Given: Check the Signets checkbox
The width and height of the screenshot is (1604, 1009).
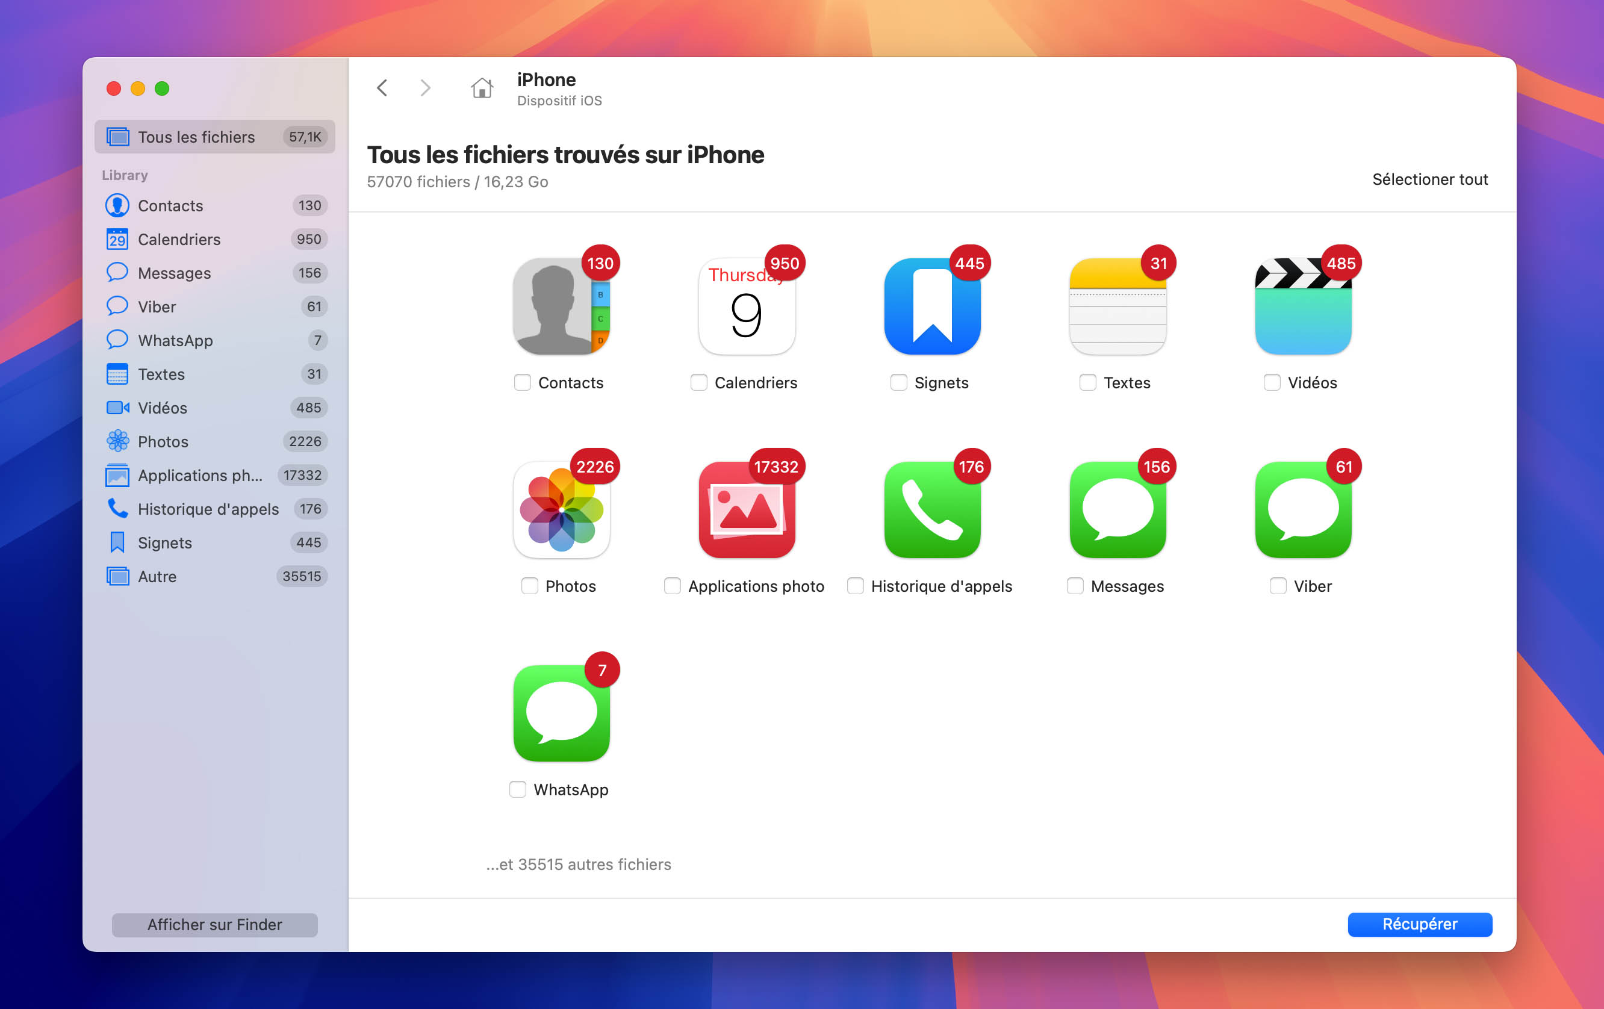Looking at the screenshot, I should coord(898,382).
